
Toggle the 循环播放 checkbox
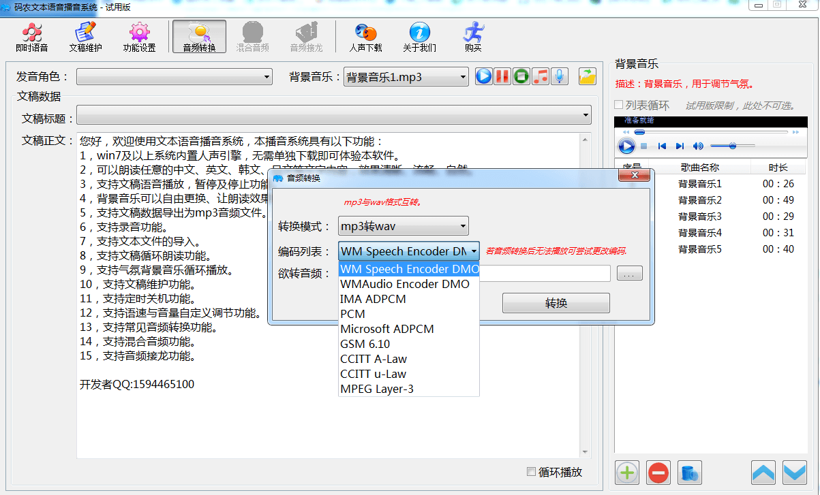(532, 472)
